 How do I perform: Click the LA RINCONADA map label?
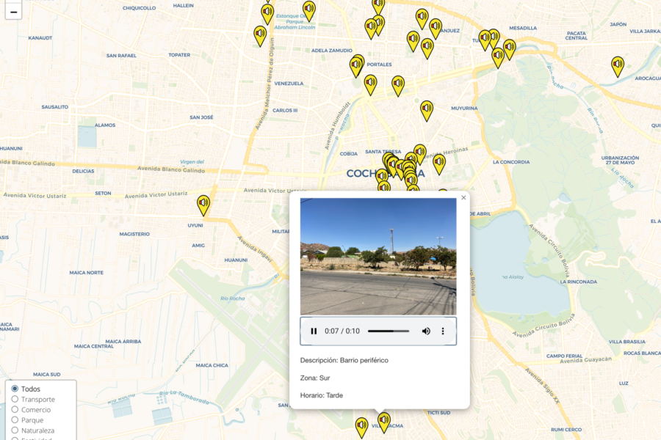coord(579,282)
